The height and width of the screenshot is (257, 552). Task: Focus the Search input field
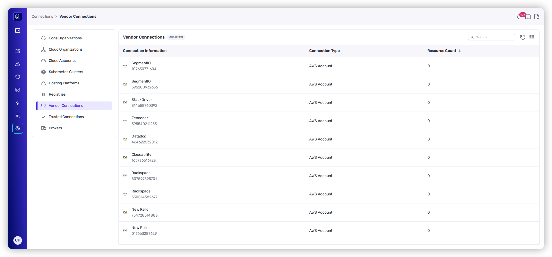(x=491, y=37)
